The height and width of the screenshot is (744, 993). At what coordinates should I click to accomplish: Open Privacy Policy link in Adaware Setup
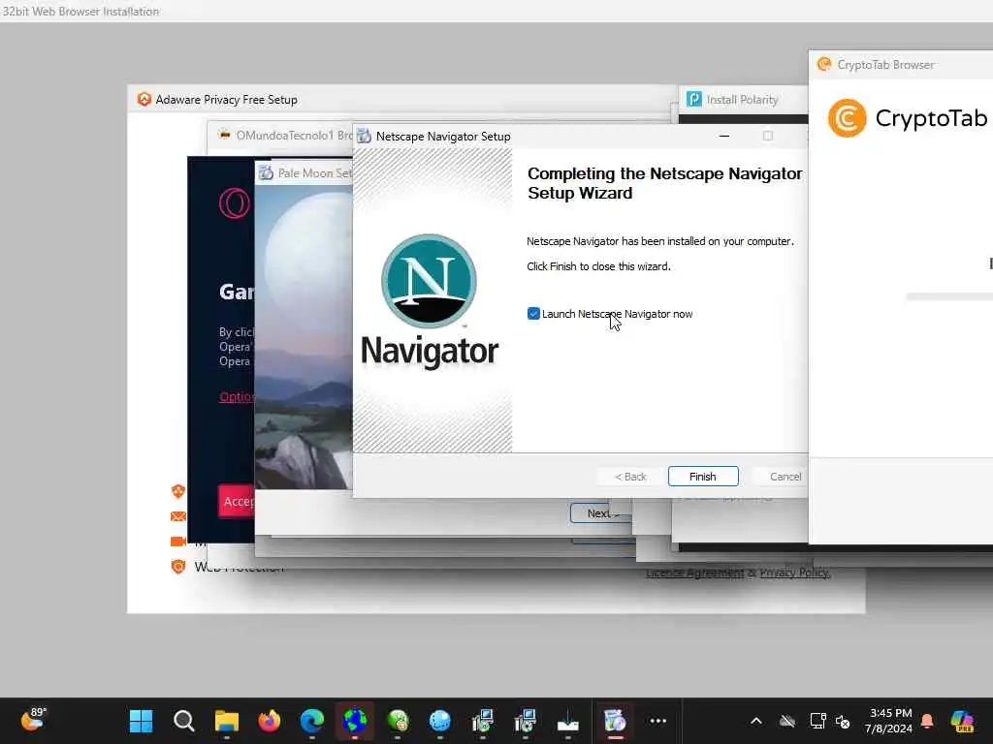coord(795,573)
